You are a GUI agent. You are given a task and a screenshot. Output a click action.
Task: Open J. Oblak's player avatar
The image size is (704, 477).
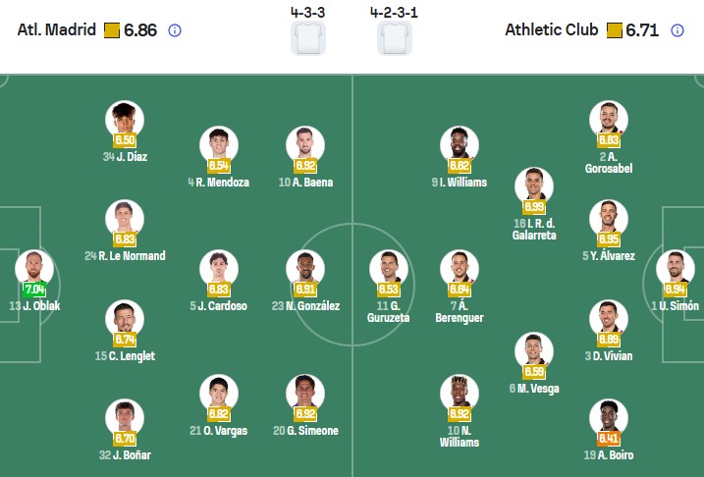click(33, 267)
